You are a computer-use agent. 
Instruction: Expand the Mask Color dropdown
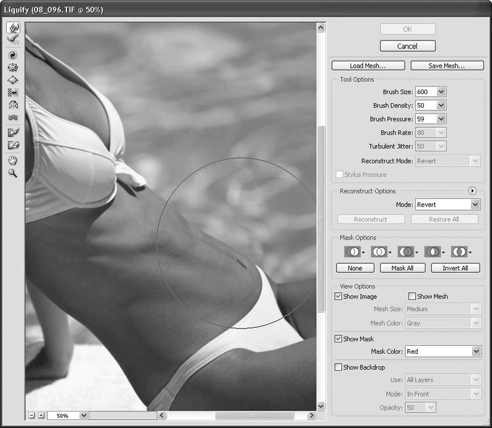point(475,352)
